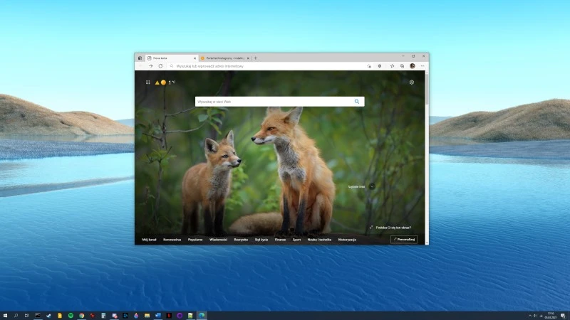Open the Sport feed tab
This screenshot has width=570, height=320.
[296, 240]
